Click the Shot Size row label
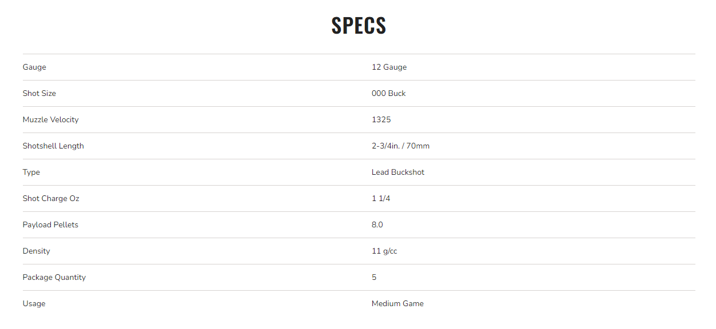 (x=39, y=93)
